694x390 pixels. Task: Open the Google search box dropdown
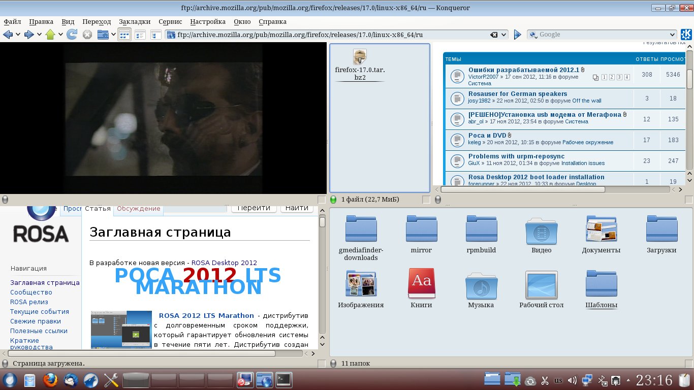[x=672, y=35]
